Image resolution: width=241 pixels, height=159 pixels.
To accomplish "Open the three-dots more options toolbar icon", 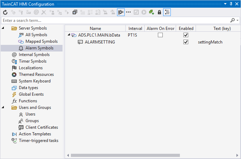I will click(x=128, y=12).
